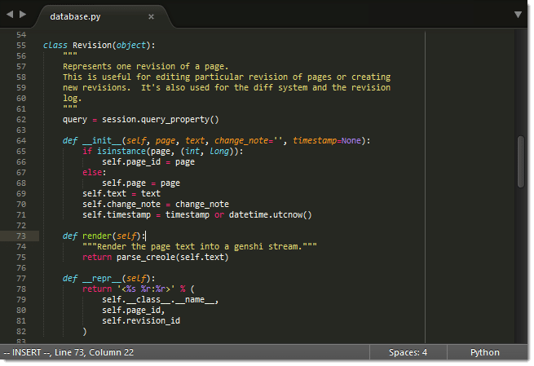Click the 'Render the page text into a genshi stream' docstring

pos(200,246)
